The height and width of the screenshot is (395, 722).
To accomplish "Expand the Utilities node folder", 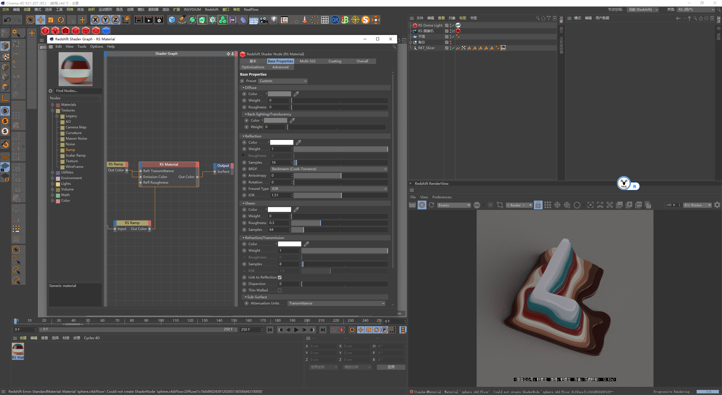I will (52, 172).
